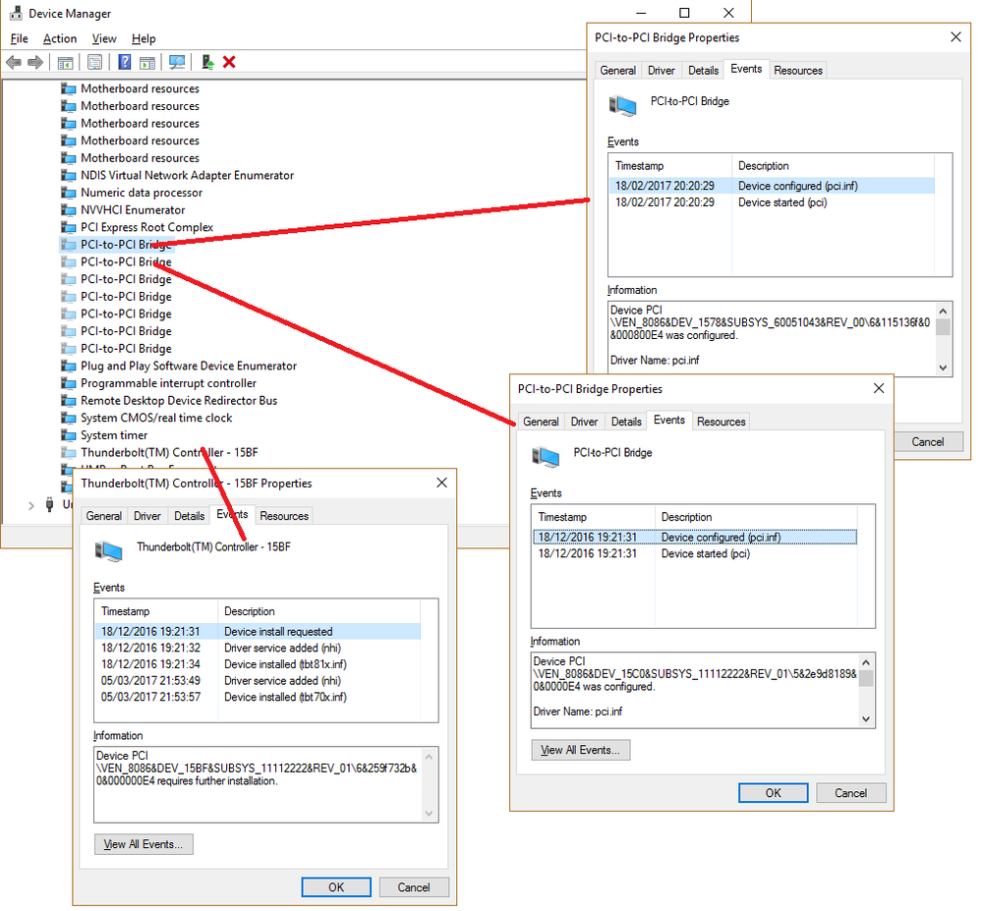The width and height of the screenshot is (982, 911).
Task: Scan for hardware changes via toolbar icon
Action: (x=177, y=62)
